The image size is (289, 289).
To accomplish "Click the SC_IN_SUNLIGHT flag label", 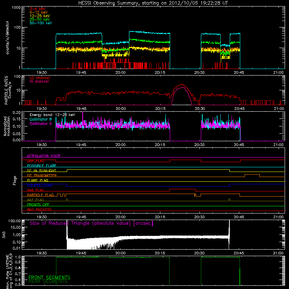I will coord(42,171).
